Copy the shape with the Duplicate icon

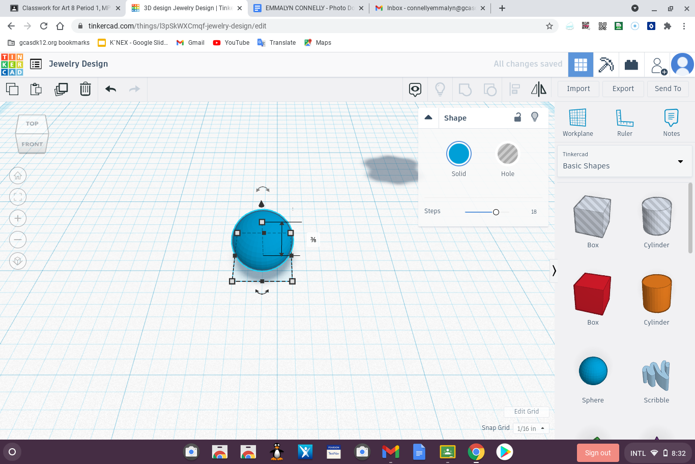coord(61,89)
